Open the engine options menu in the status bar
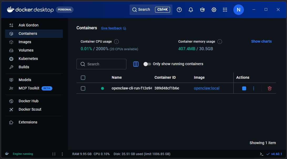 point(62,154)
